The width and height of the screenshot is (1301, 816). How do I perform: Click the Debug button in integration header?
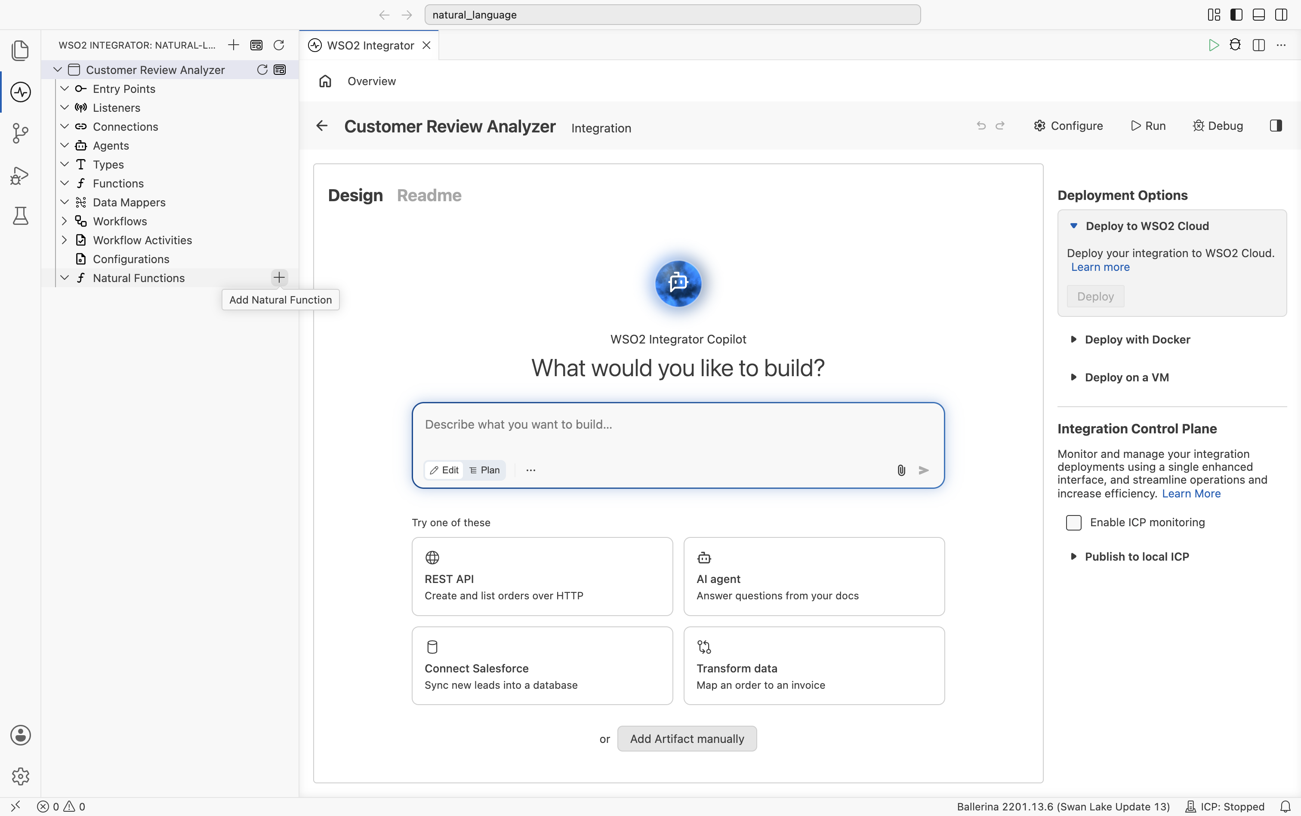pos(1217,126)
